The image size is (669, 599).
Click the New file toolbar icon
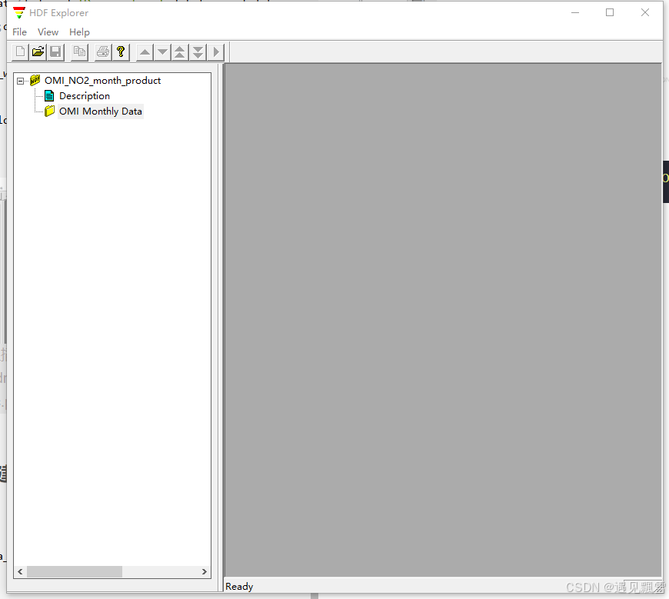pos(20,52)
